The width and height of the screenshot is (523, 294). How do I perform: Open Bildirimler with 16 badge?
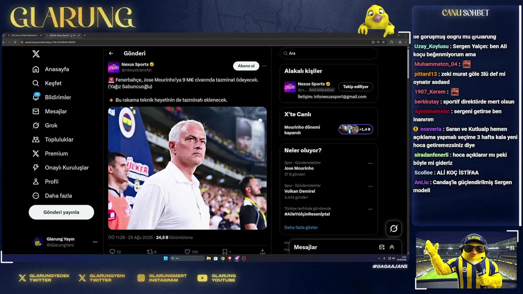pos(52,97)
